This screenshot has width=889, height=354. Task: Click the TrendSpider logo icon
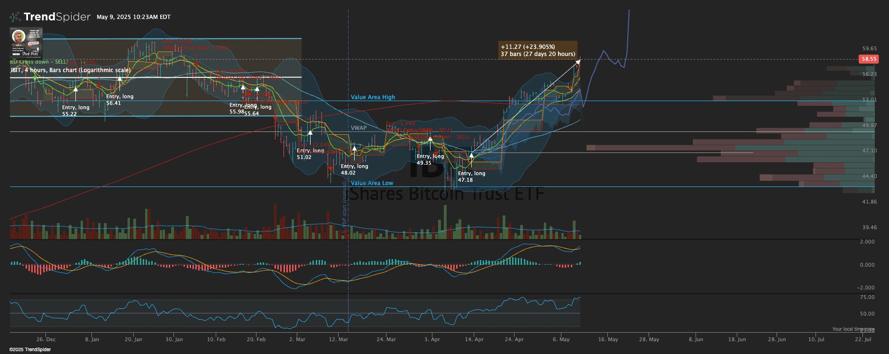(15, 17)
